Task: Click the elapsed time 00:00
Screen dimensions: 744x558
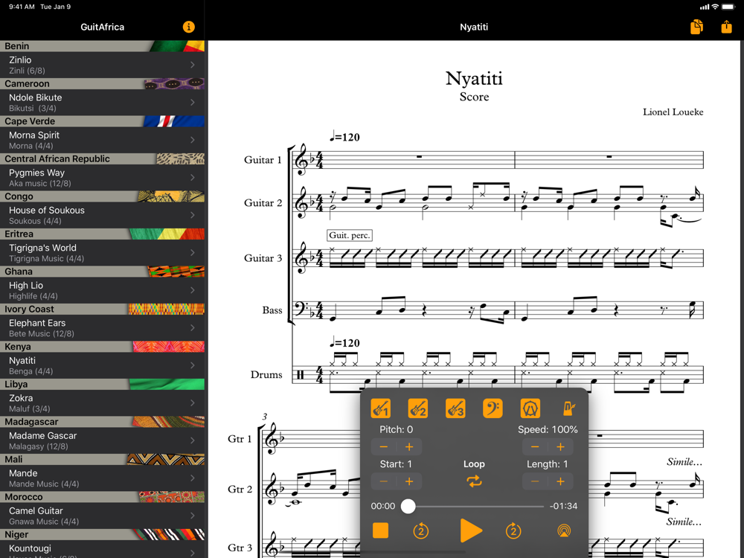Action: 383,506
